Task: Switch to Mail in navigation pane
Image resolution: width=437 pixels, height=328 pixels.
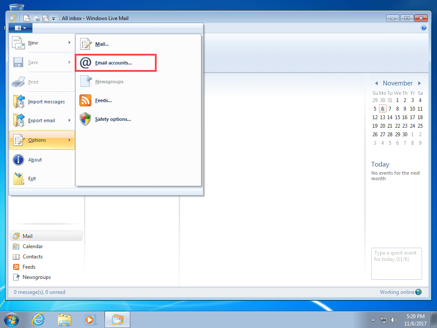Action: tap(46, 236)
